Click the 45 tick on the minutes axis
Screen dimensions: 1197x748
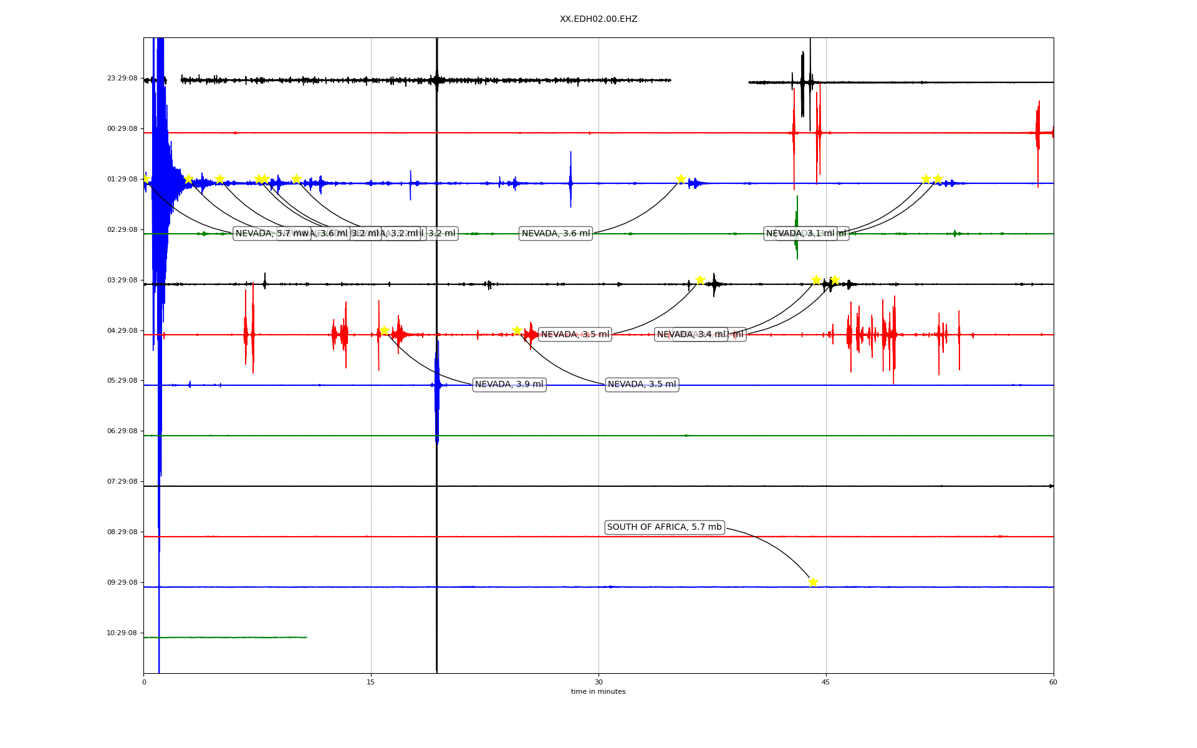coord(825,682)
